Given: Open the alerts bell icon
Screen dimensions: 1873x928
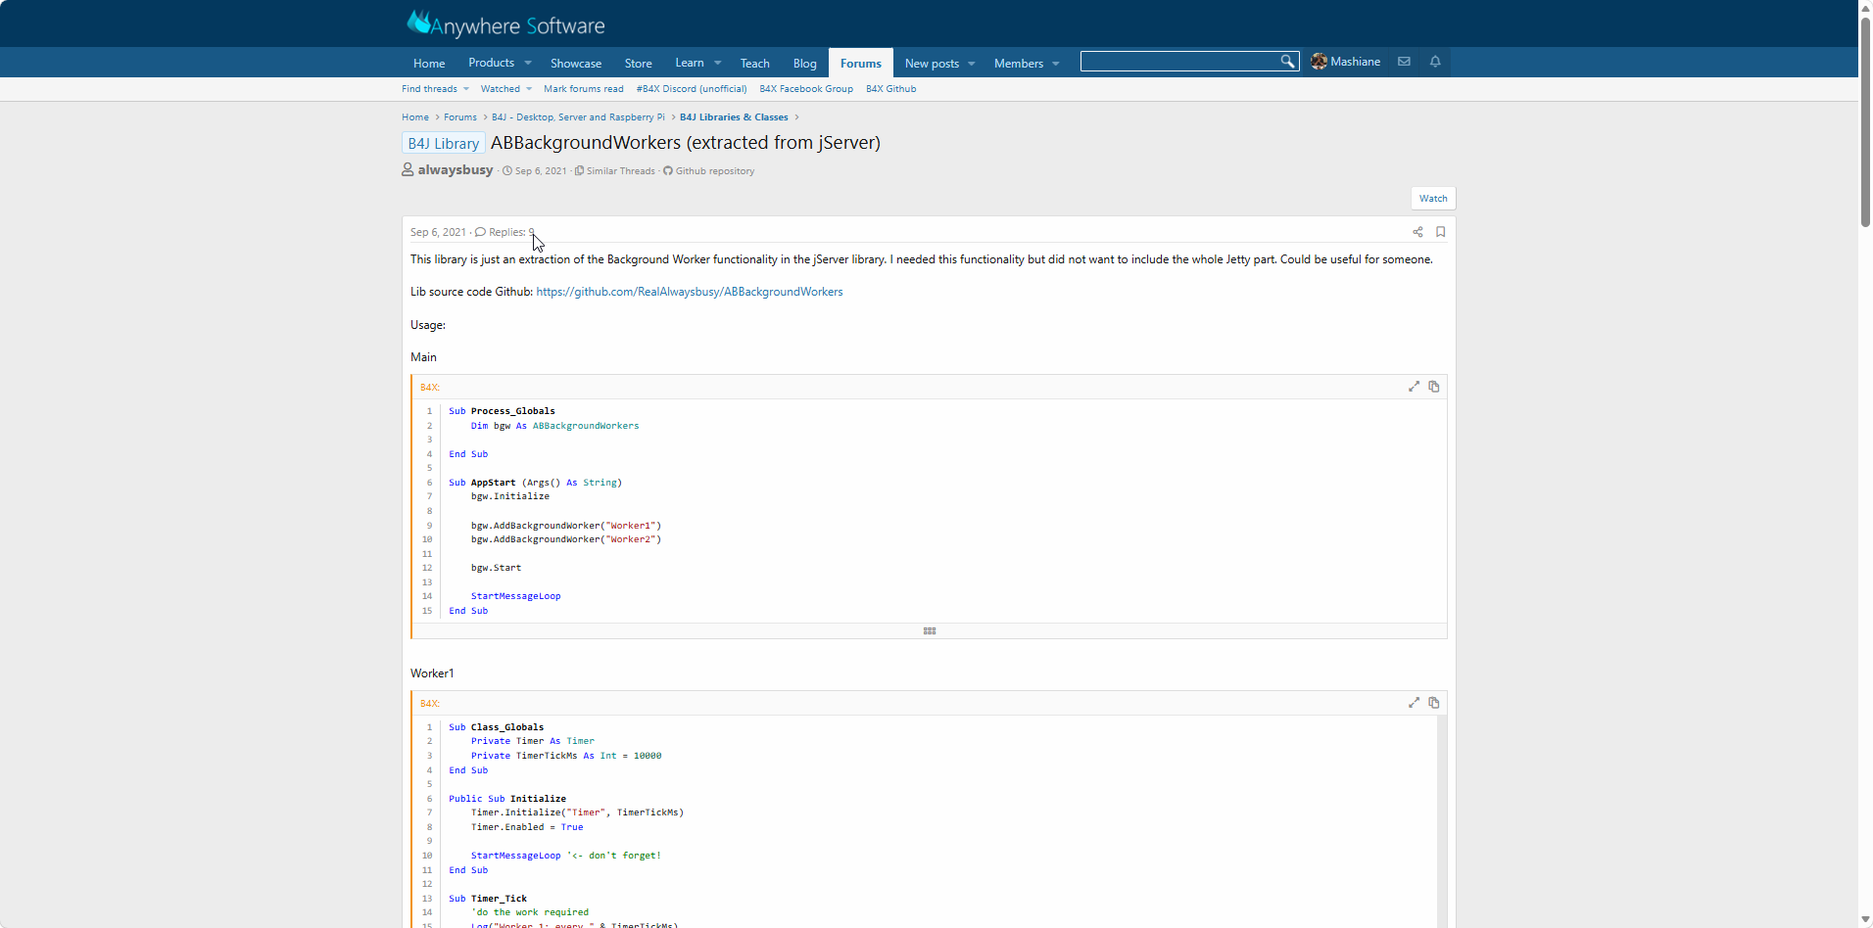Looking at the screenshot, I should point(1435,62).
